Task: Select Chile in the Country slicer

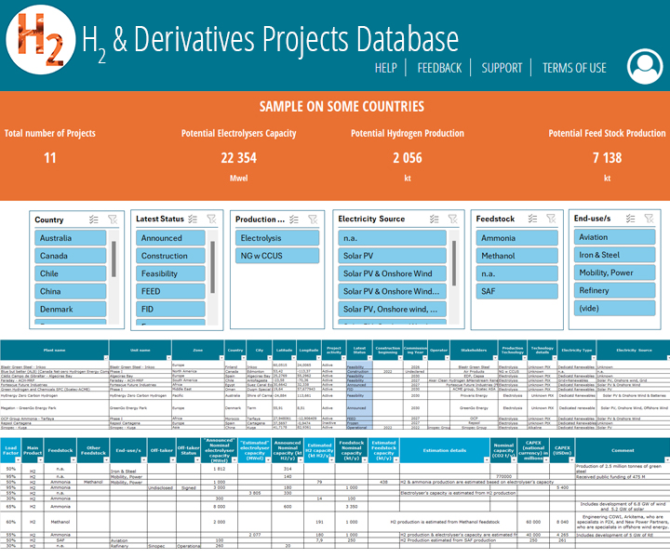Action: pyautogui.click(x=70, y=274)
